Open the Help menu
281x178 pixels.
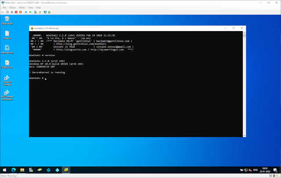(39, 7)
